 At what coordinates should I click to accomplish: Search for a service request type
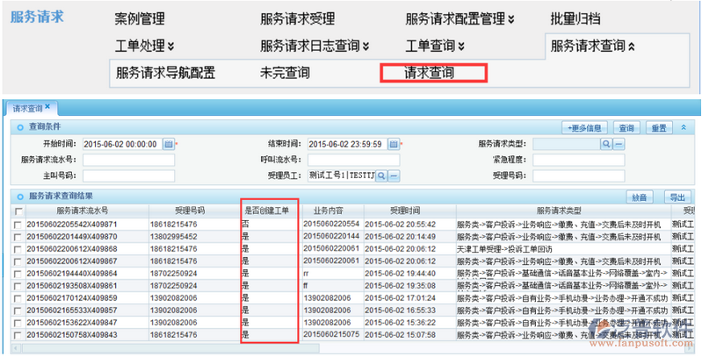click(606, 144)
